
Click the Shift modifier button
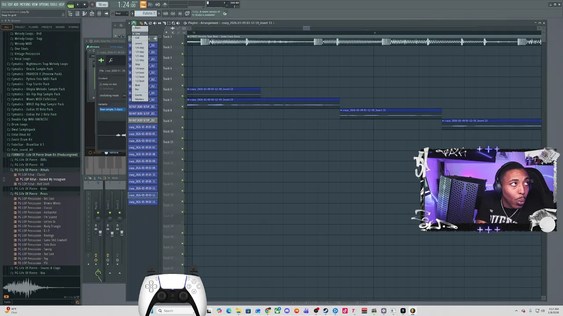165,14
